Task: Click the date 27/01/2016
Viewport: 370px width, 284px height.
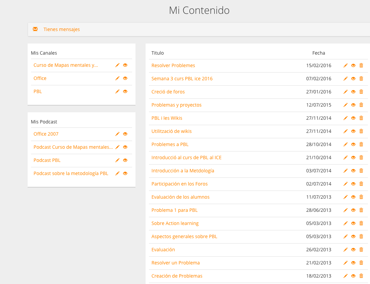Action: [319, 92]
